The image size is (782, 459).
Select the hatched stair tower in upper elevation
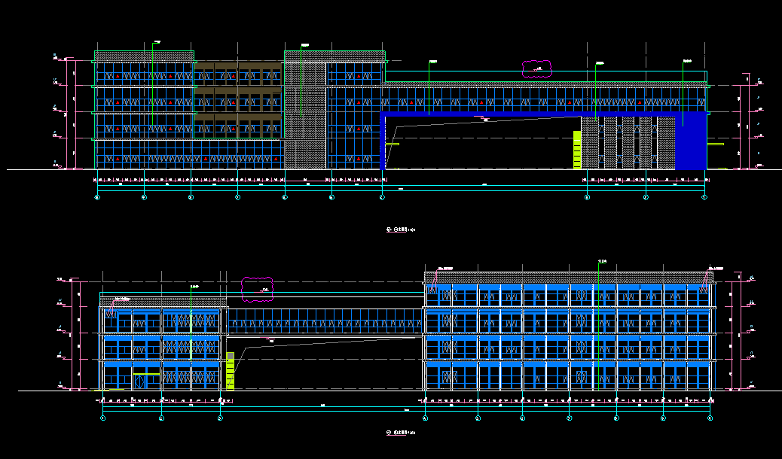304,113
